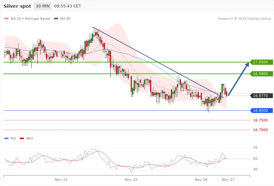
Task: Click the MA 50 blue legend marker
Action: (56, 19)
